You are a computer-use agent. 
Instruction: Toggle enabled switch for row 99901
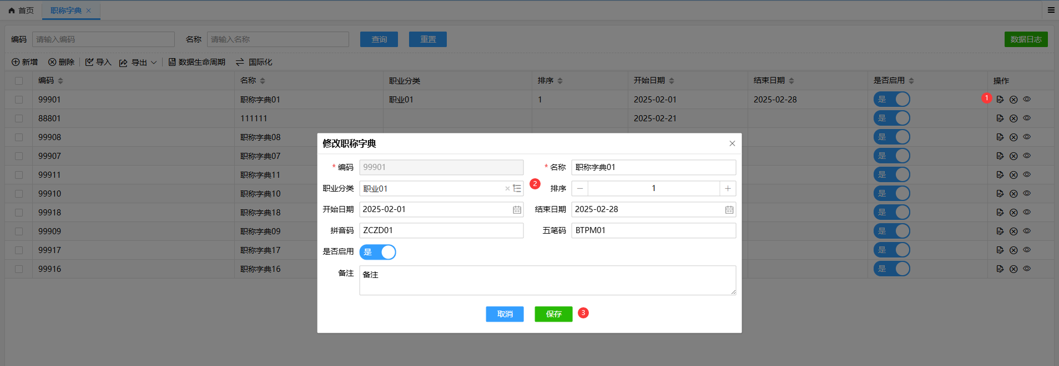[x=891, y=100]
